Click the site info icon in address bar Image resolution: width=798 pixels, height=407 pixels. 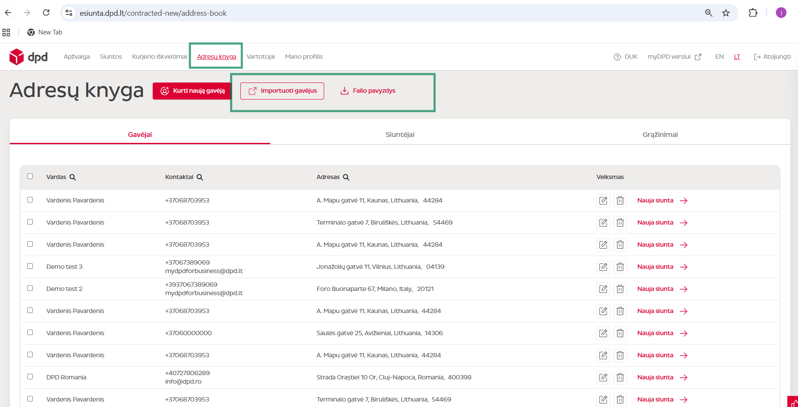tap(69, 13)
